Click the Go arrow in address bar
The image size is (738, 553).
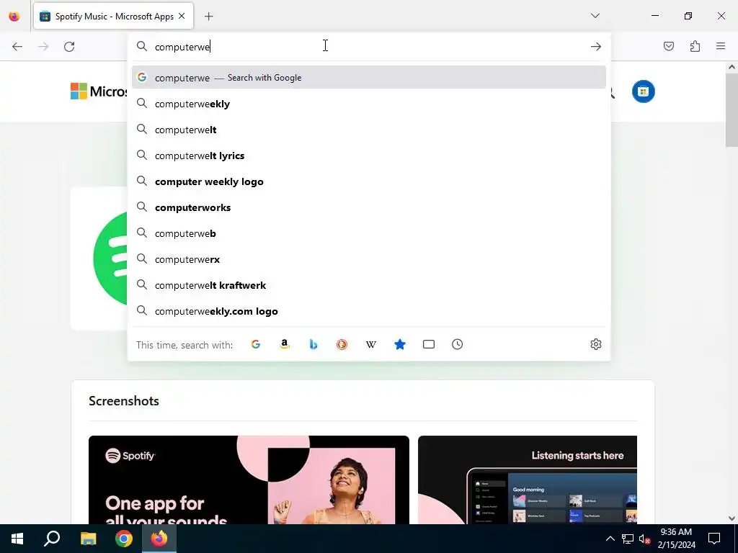(x=596, y=47)
